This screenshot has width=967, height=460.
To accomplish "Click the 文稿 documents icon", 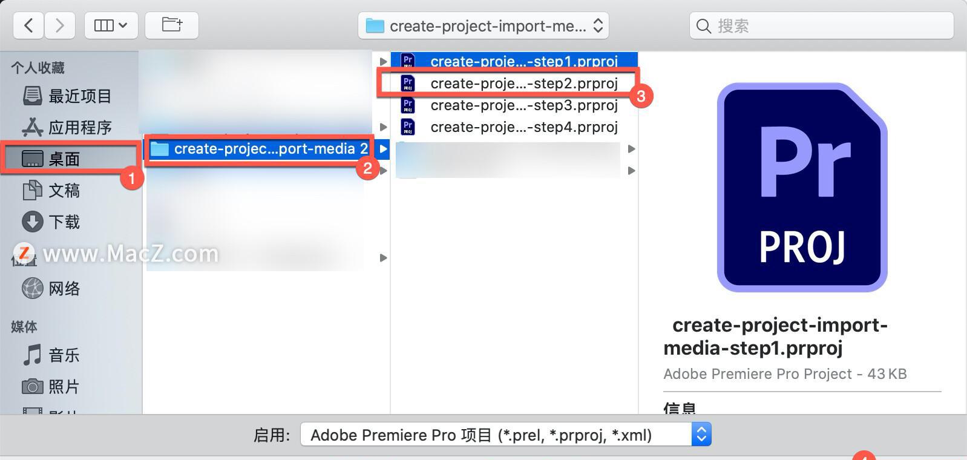I will click(33, 190).
